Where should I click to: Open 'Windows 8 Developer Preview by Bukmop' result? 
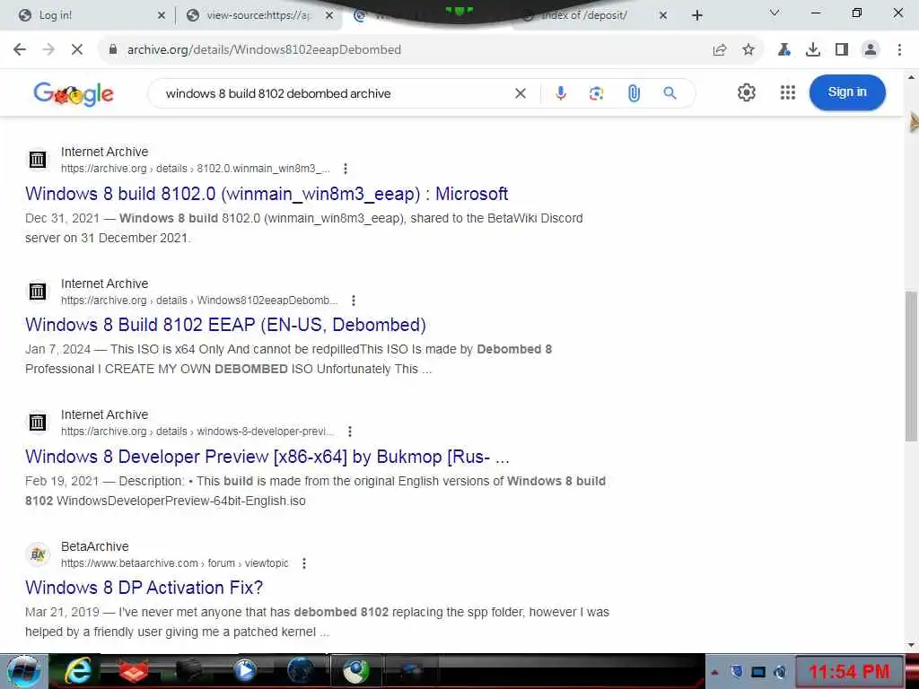pyautogui.click(x=267, y=457)
